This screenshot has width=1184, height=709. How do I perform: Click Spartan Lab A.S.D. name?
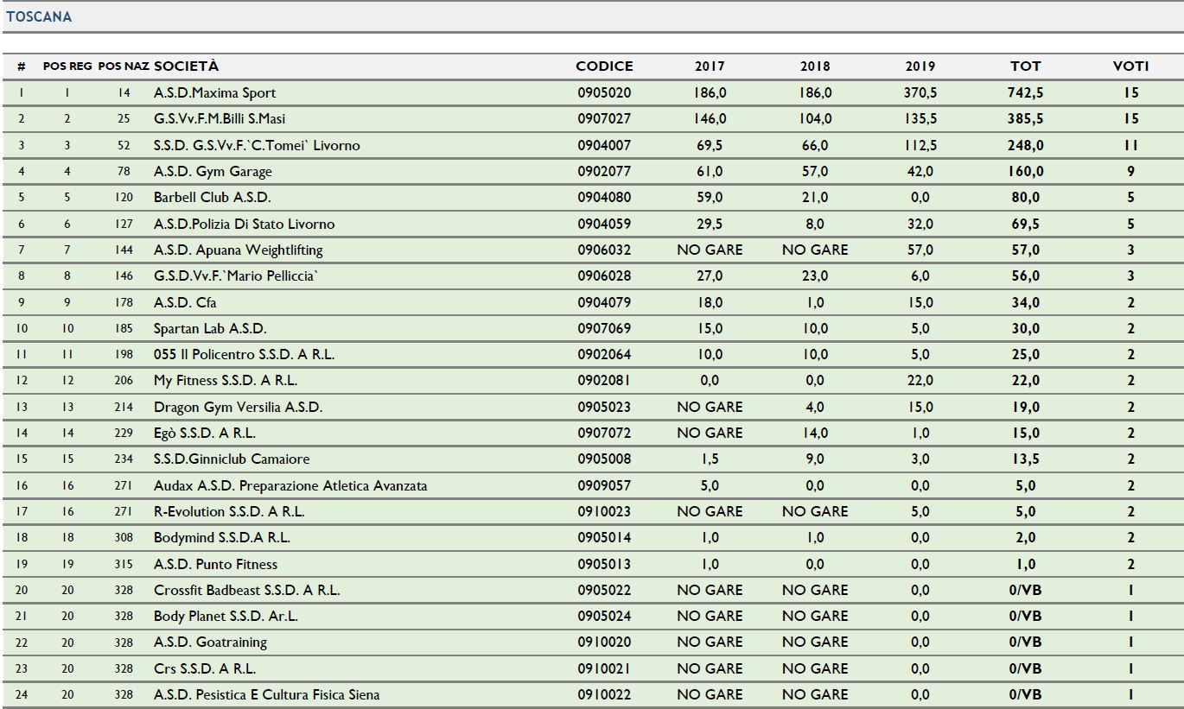click(210, 328)
